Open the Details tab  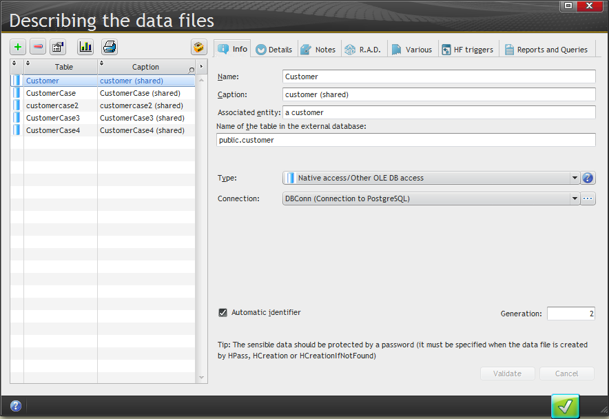click(x=273, y=50)
